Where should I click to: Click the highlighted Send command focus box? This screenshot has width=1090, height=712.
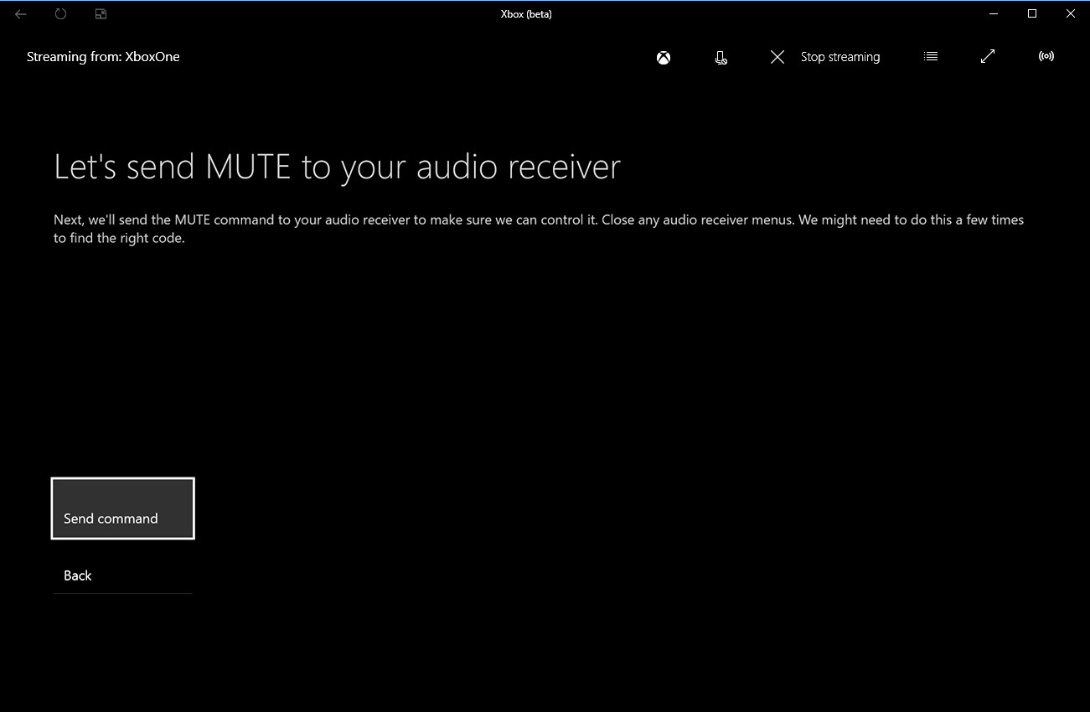(122, 508)
